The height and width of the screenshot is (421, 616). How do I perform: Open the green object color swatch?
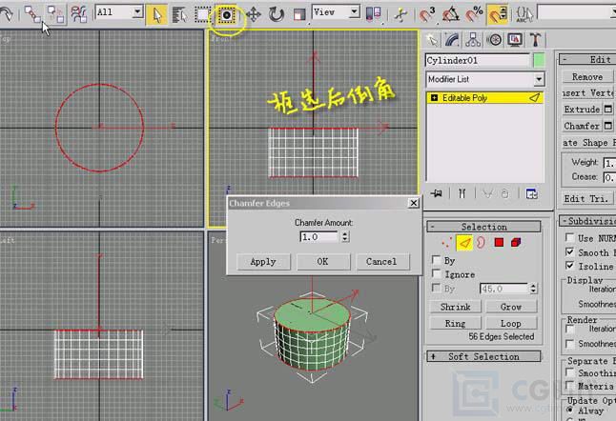(x=540, y=60)
